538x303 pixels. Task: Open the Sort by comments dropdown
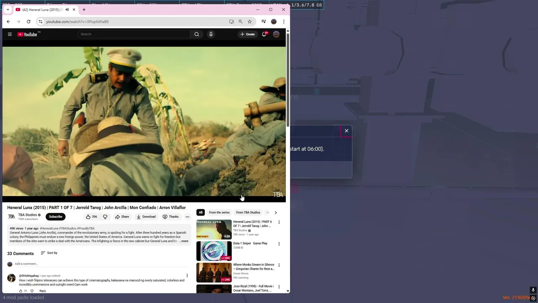point(49,253)
